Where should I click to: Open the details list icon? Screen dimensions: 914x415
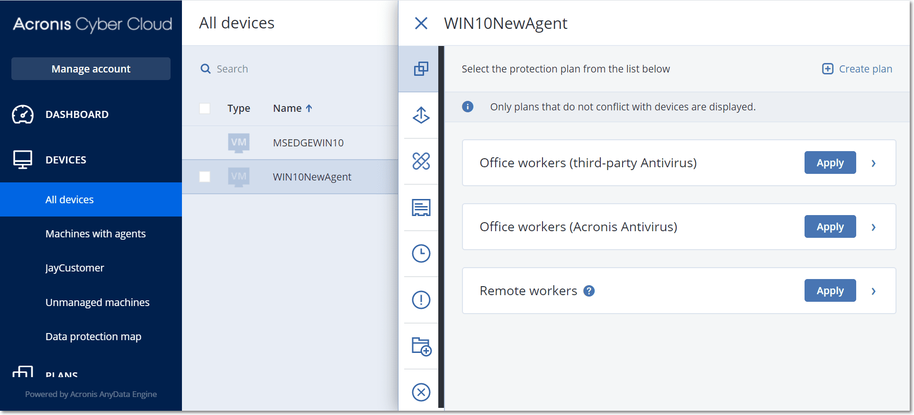(x=421, y=207)
